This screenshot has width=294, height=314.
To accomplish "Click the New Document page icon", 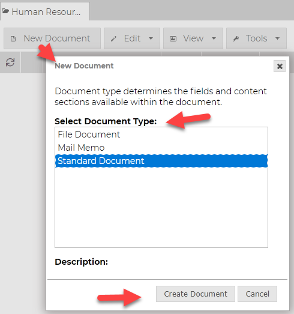I will [13, 38].
